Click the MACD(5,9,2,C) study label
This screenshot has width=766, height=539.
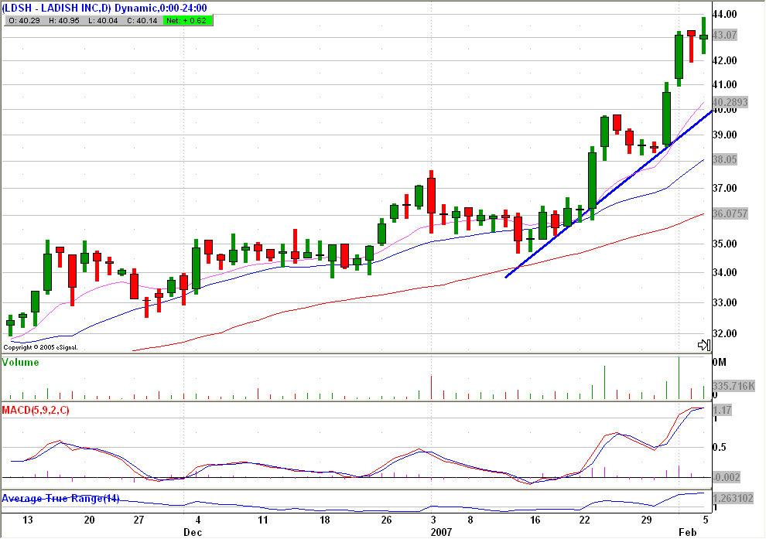coord(36,410)
